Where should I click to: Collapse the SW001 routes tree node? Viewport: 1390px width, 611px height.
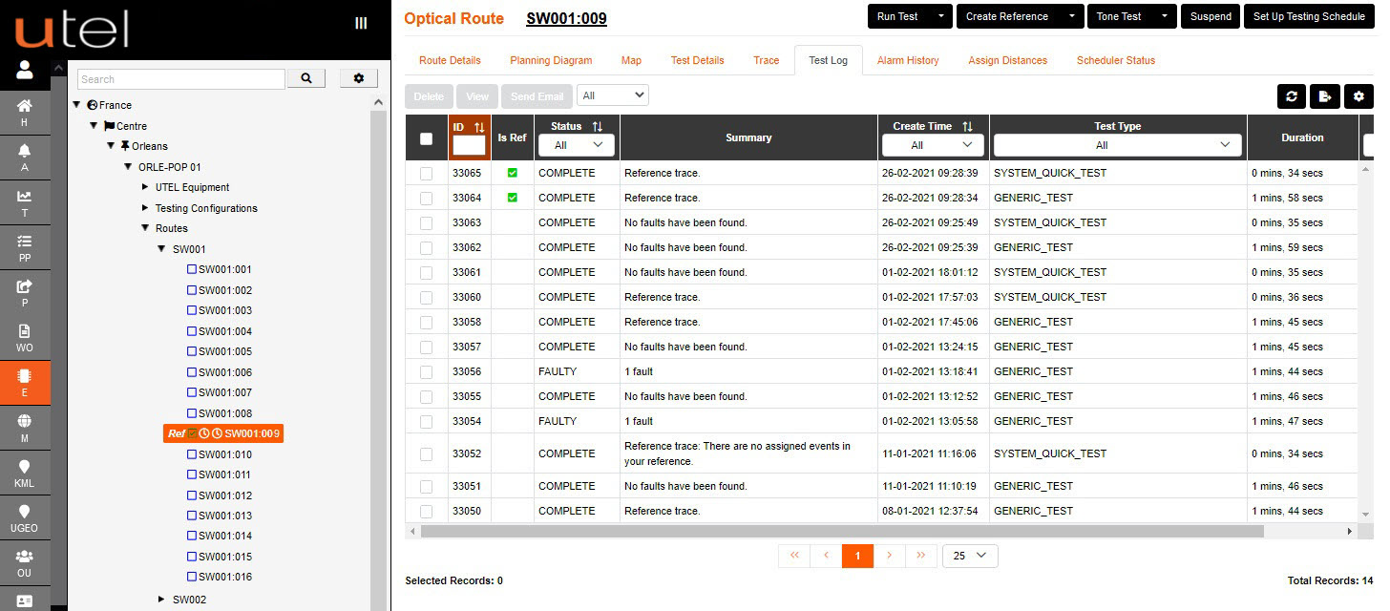[160, 248]
